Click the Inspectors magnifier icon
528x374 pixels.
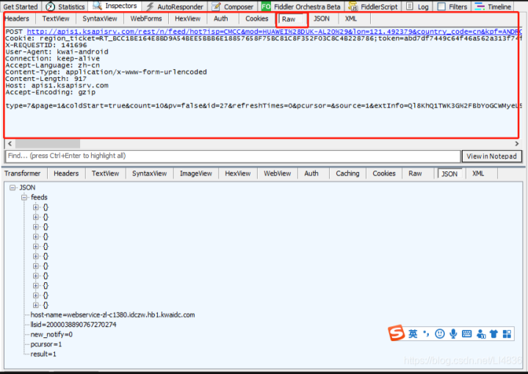point(98,5)
